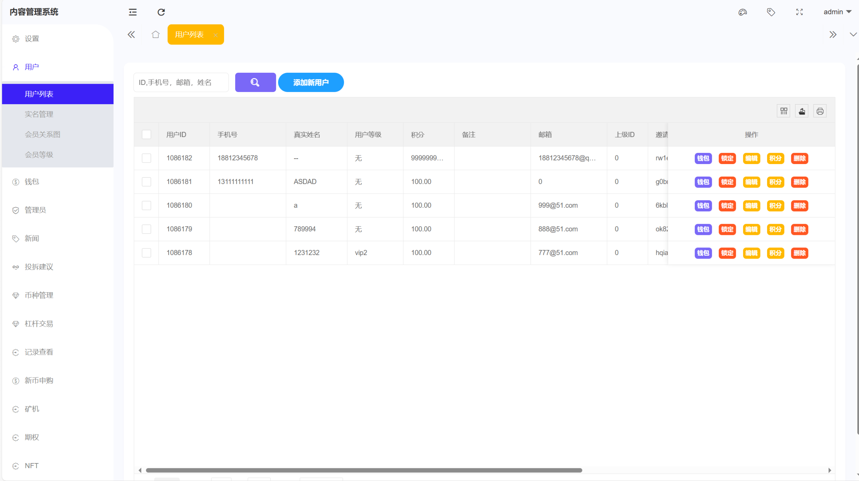Select the checkbox for user 1086182
859x481 pixels.
(x=146, y=158)
